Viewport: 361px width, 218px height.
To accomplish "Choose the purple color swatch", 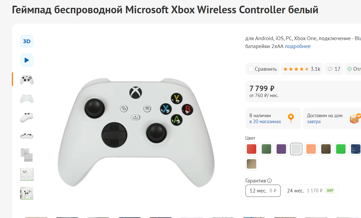I will [281, 149].
